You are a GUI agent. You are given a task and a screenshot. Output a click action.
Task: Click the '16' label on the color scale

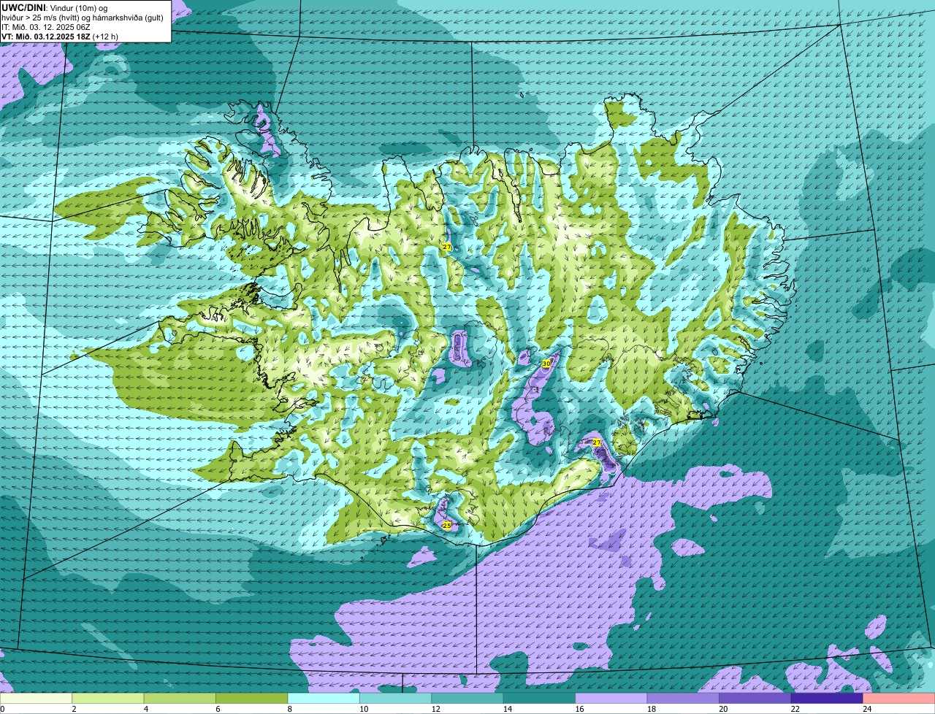tap(579, 709)
